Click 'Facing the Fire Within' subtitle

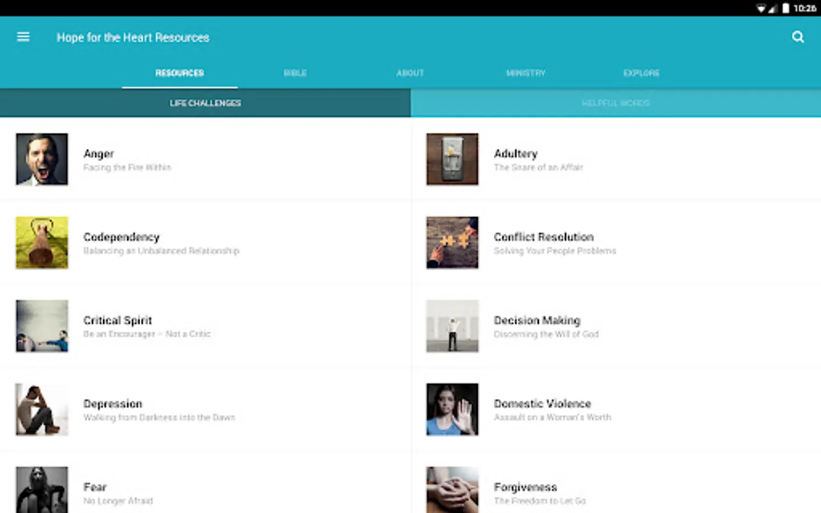[x=127, y=168]
